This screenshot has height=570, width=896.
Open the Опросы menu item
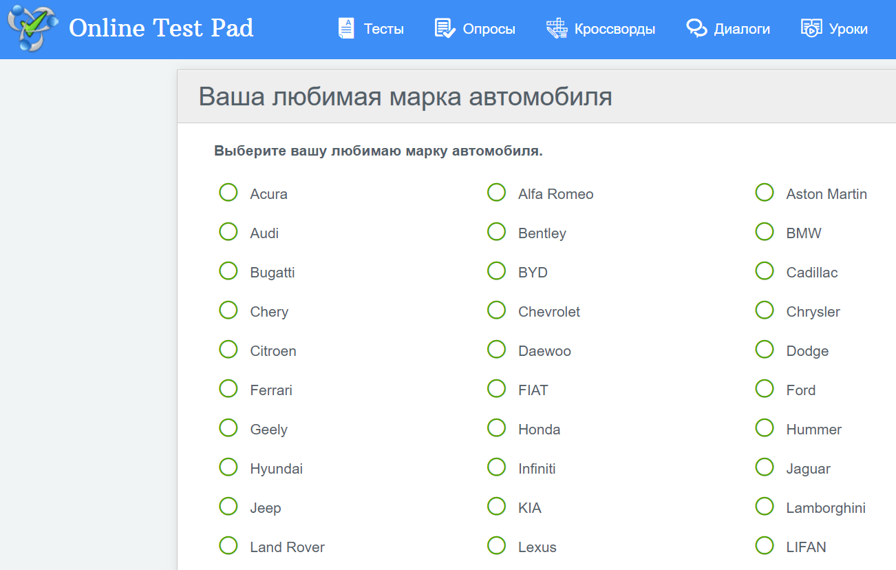[x=484, y=28]
